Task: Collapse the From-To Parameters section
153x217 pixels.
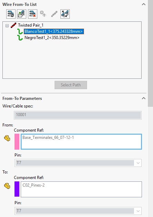Action: (144, 98)
